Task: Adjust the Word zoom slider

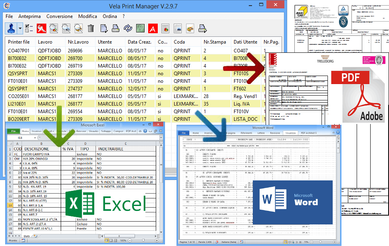Action: (321, 242)
